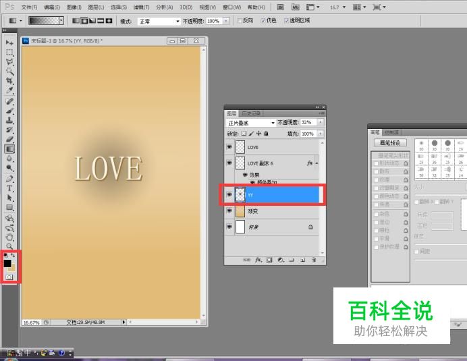Click add layer style fx icon at panel bottom
467x361 pixels.
(258, 260)
